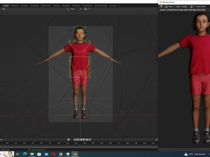
Task: Switch to the UV Editing workspace
Action: pos(34,6)
